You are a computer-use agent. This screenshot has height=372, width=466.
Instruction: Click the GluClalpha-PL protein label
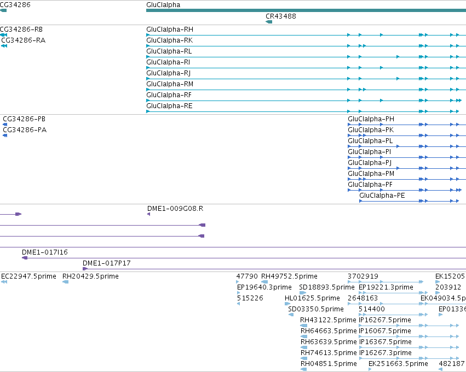click(370, 141)
